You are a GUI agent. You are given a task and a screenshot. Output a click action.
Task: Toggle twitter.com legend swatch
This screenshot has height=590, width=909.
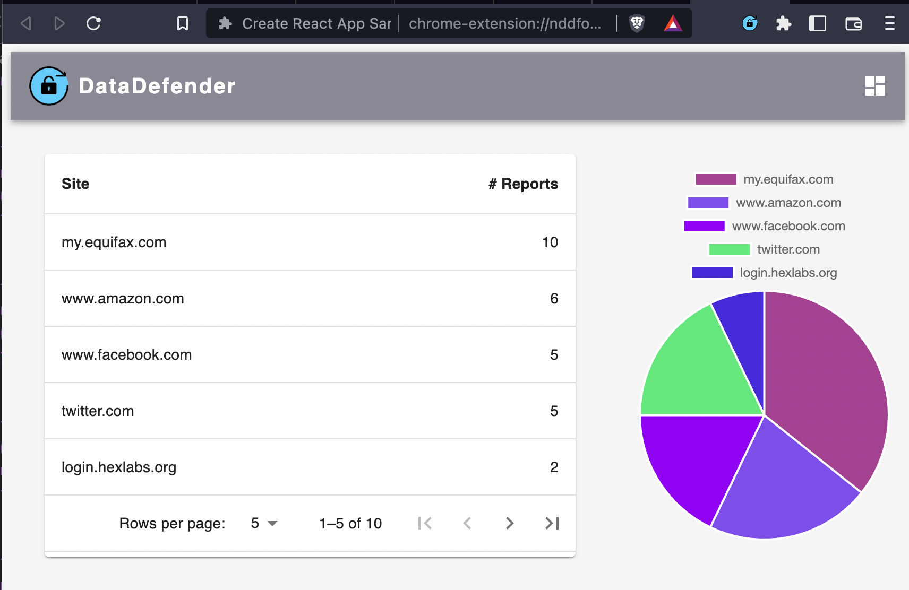(x=730, y=249)
